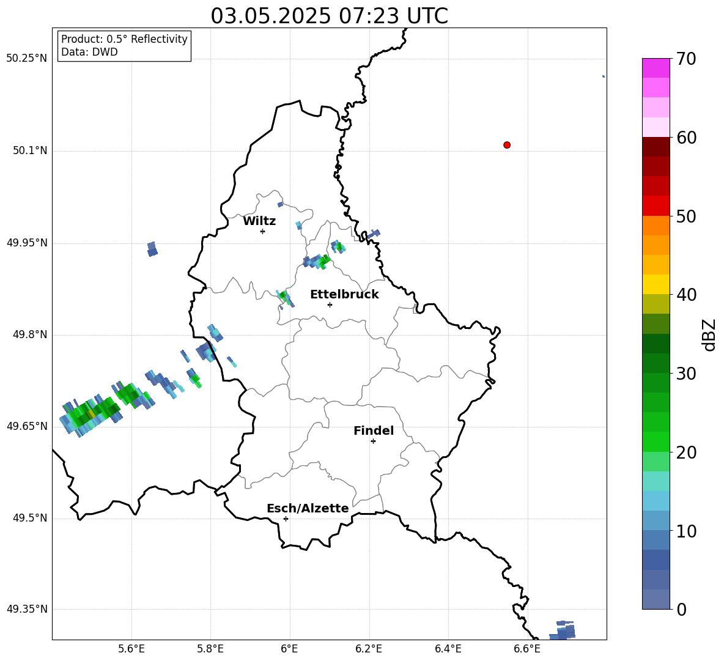This screenshot has height=661, width=724.
Task: Click the Wiltz station cross marker
Action: coord(263,231)
